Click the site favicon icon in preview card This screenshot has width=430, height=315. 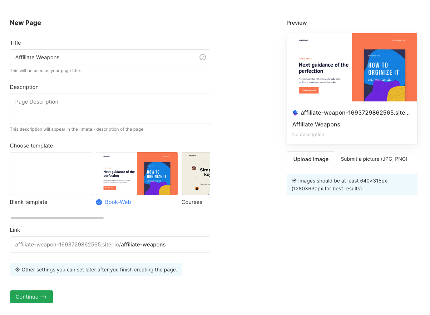click(295, 113)
